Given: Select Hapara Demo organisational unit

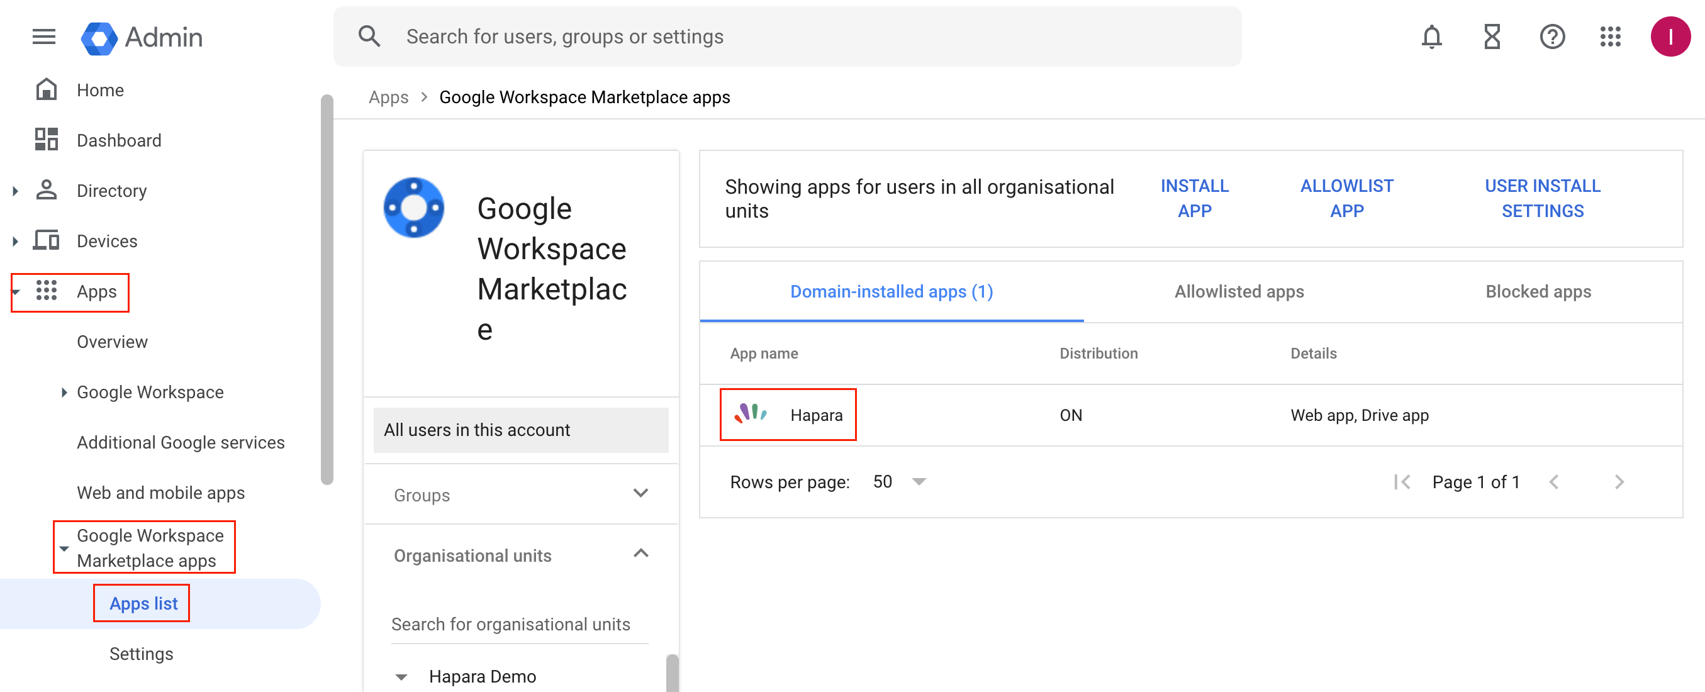Looking at the screenshot, I should point(483,676).
